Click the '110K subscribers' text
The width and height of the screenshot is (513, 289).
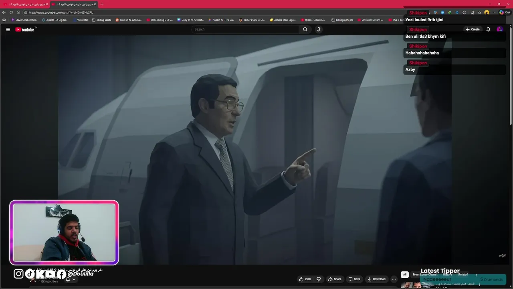tap(48, 282)
